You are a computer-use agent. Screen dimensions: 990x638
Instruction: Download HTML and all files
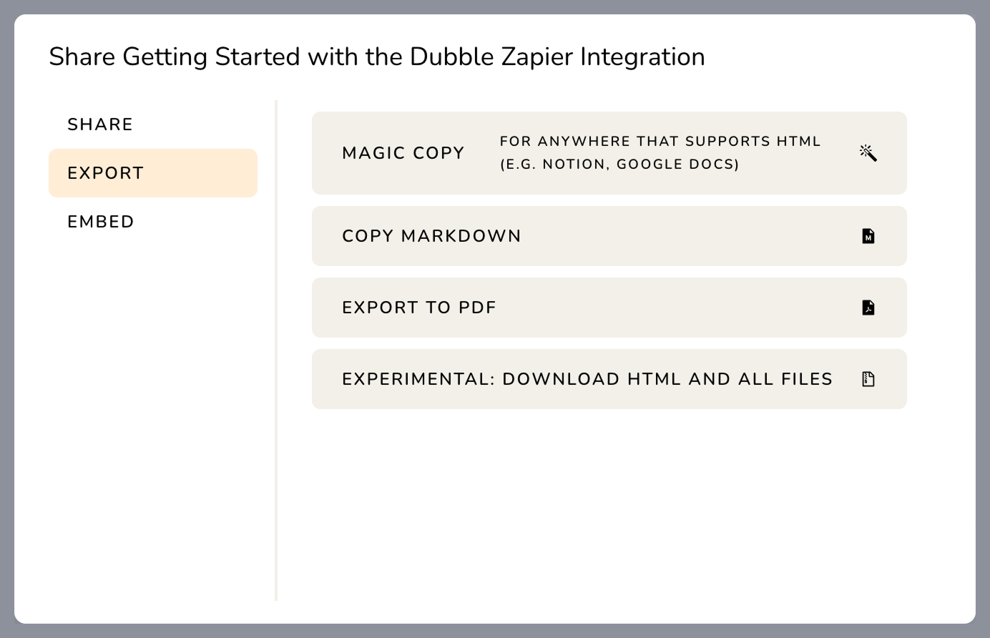point(609,379)
